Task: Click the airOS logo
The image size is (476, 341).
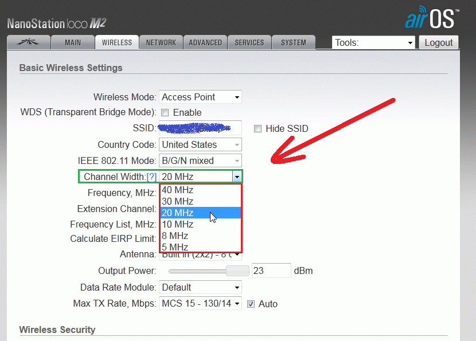Action: [x=432, y=18]
